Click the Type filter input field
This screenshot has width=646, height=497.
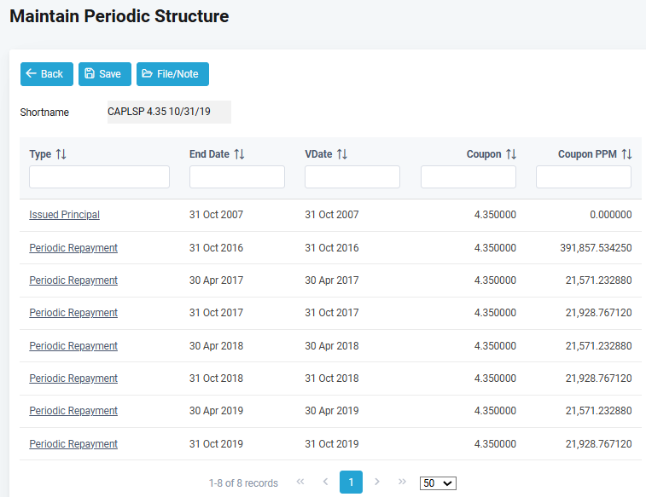(99, 177)
